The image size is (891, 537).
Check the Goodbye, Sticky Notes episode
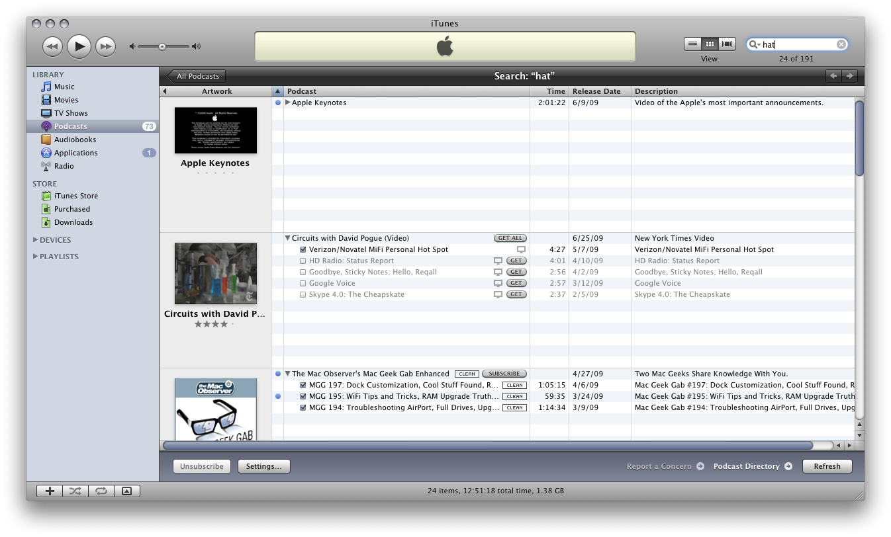click(303, 272)
